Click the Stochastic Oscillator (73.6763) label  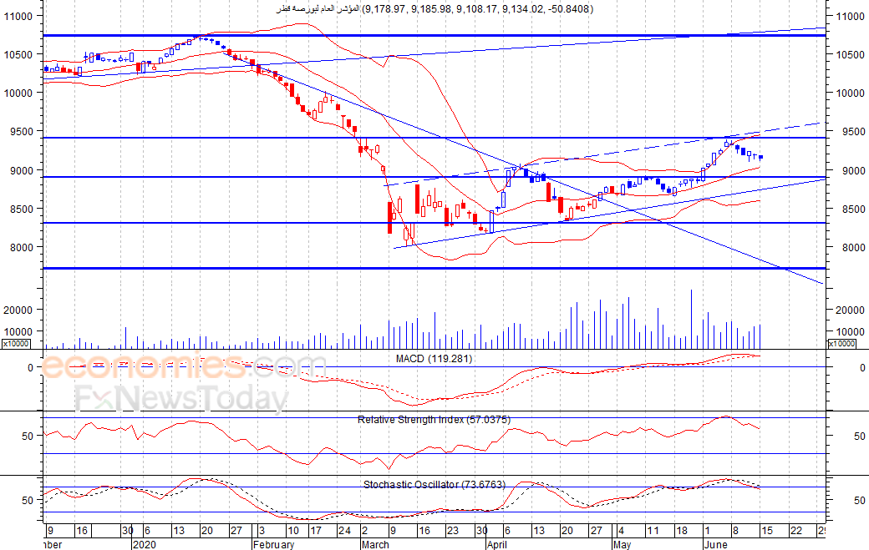coord(434,484)
